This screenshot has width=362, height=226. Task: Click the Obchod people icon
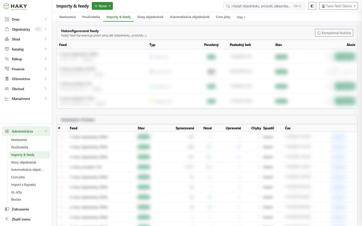click(x=7, y=89)
